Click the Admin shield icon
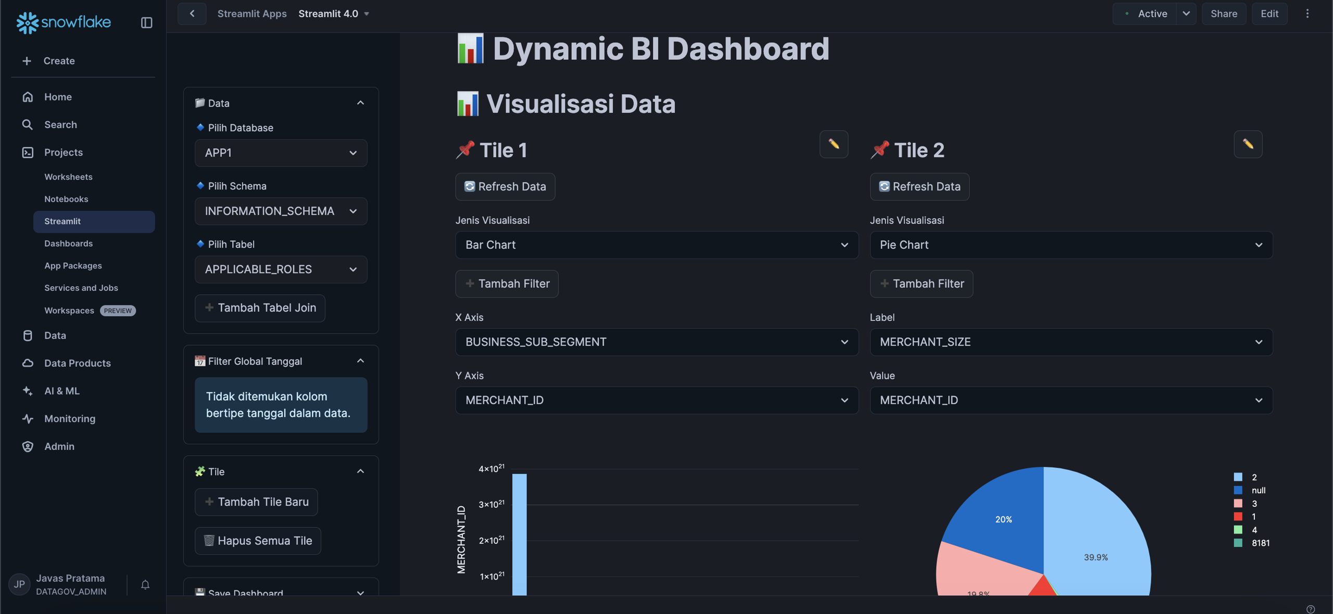The image size is (1333, 614). click(x=28, y=446)
